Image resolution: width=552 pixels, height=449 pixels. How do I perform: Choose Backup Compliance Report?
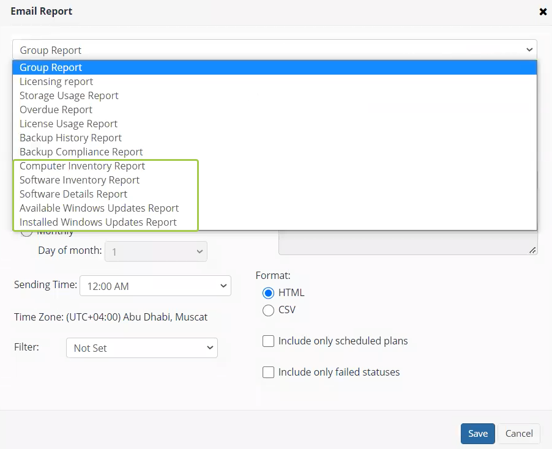tap(81, 152)
